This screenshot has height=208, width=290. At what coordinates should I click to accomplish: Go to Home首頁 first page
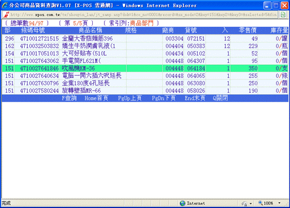(96, 98)
